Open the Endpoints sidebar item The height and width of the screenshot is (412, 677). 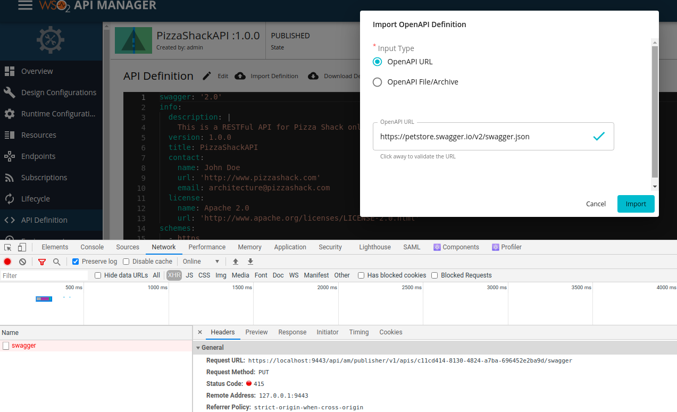click(x=51, y=156)
